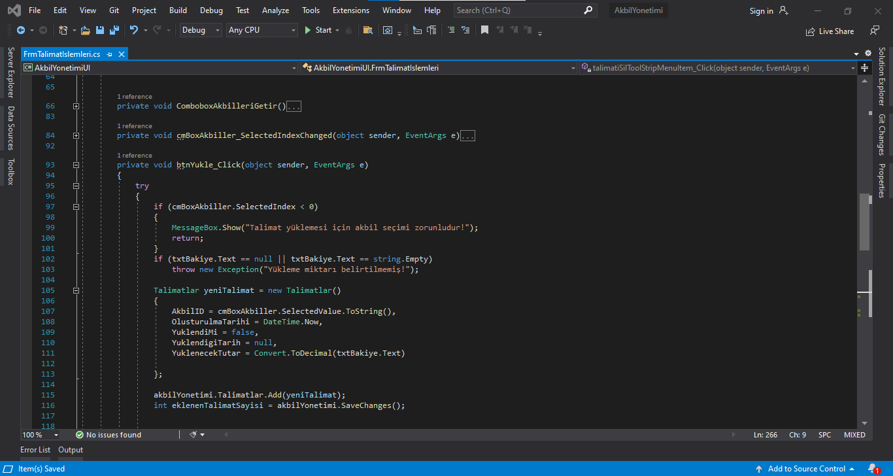Uncomment the selected lines icon
Viewport: 893px width, 476px height.
[465, 30]
